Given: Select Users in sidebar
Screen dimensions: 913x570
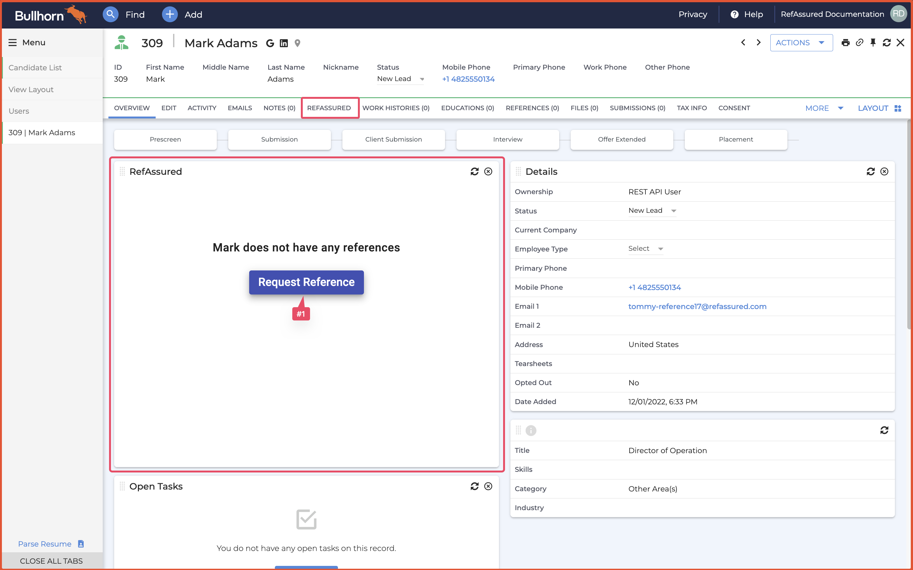Looking at the screenshot, I should click(52, 111).
